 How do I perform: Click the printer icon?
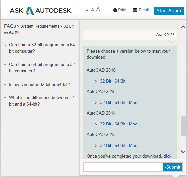coord(115,10)
